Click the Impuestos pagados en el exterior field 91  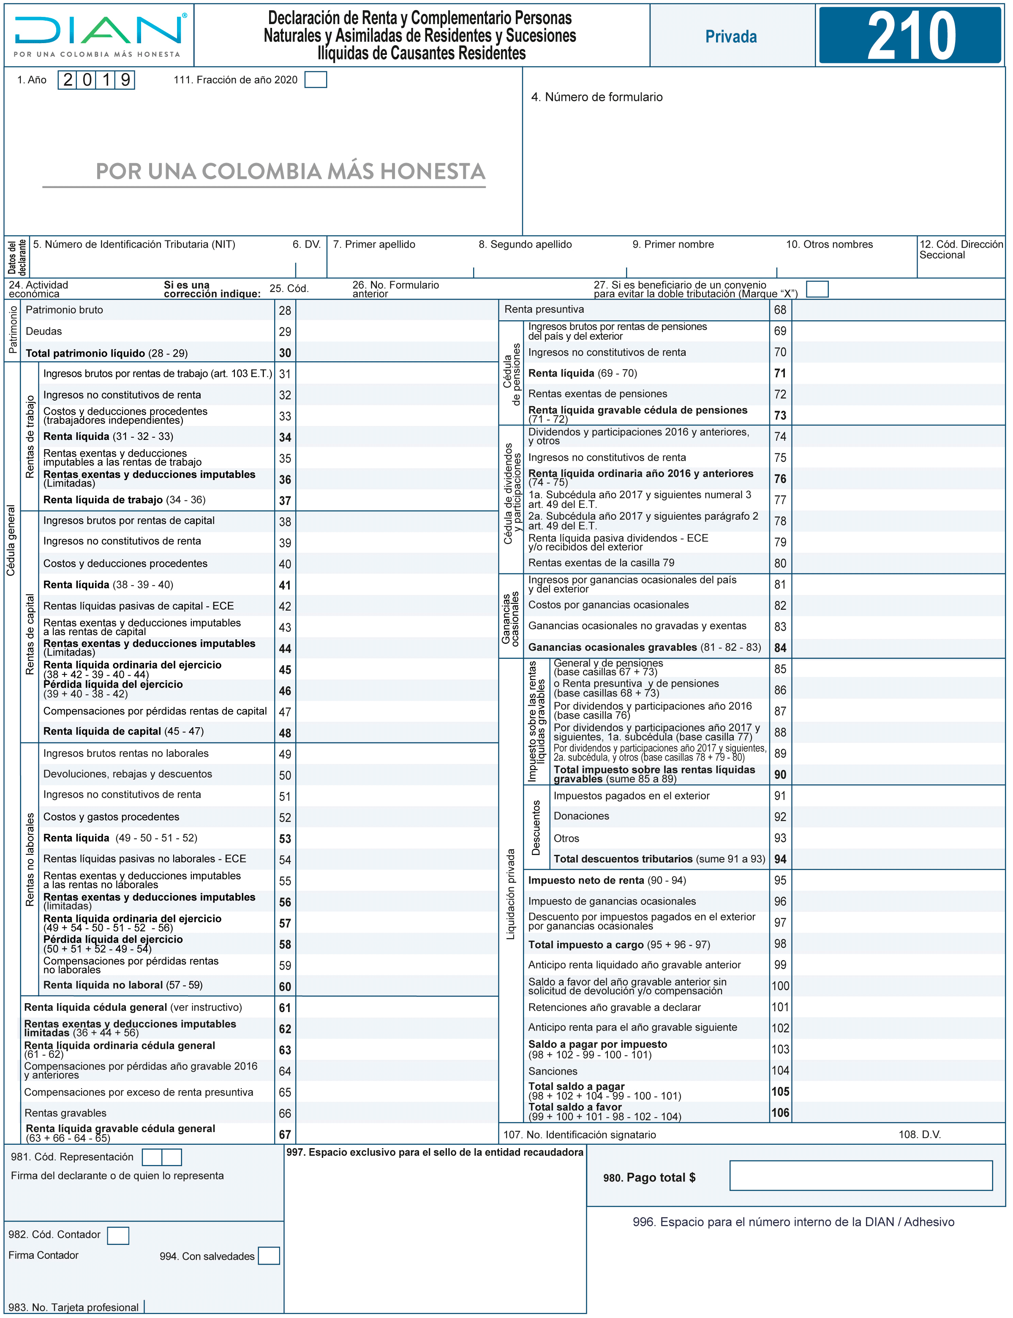coord(898,796)
